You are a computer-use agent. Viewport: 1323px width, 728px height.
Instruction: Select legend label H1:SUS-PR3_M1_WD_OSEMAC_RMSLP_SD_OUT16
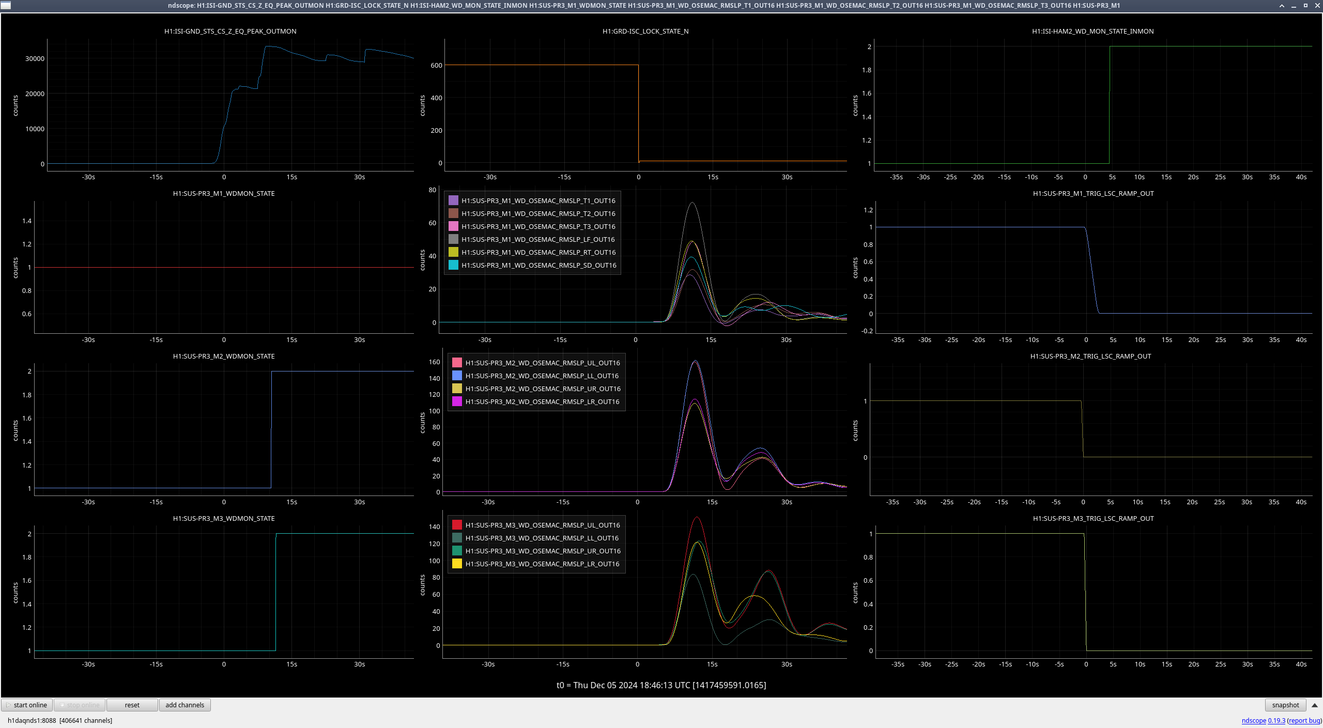point(539,265)
